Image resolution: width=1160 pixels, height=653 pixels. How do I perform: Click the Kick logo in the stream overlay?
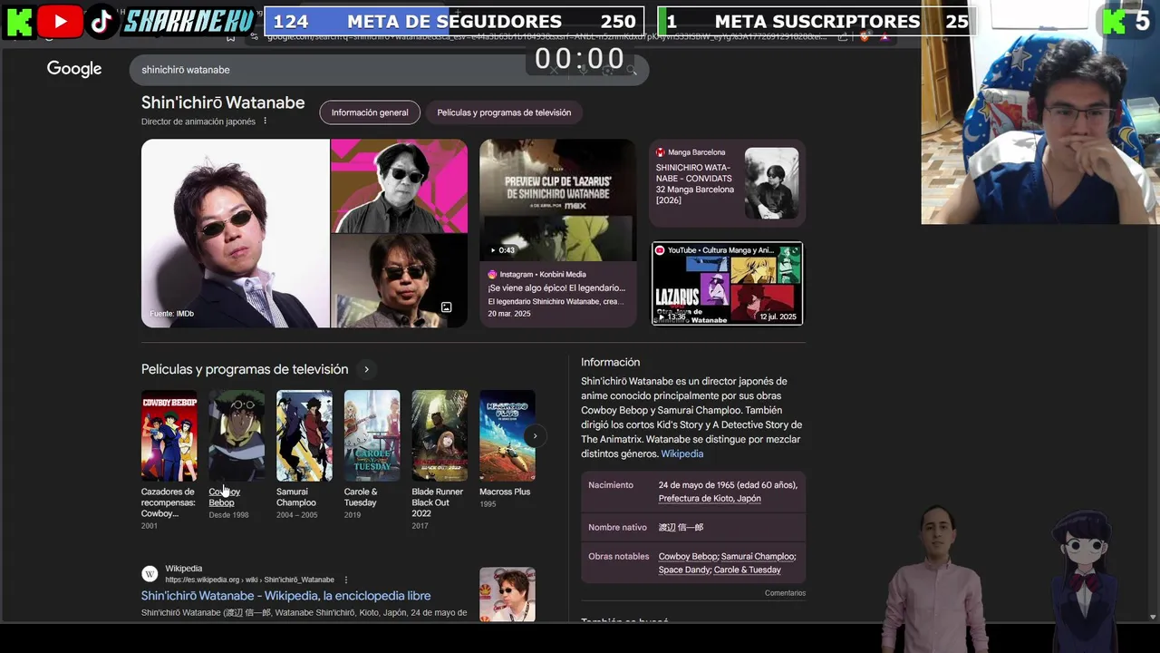[x=18, y=22]
